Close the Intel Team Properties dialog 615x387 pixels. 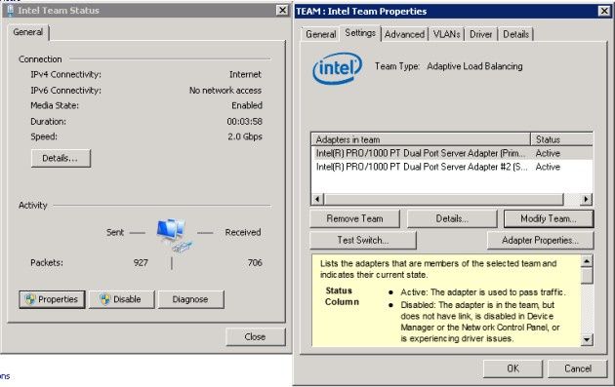(604, 11)
